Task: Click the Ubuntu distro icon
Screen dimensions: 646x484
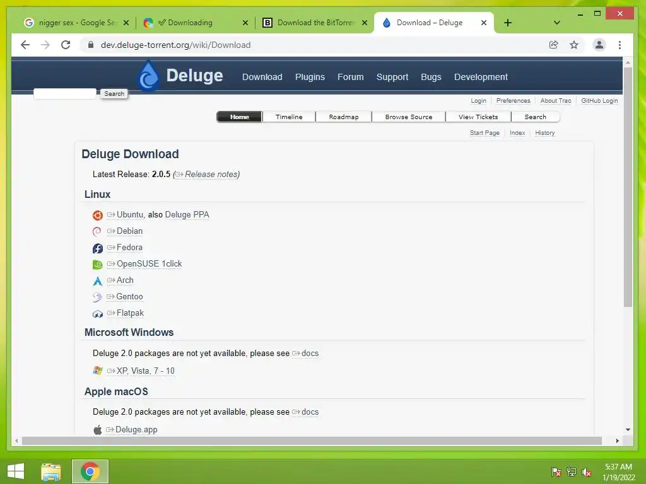Action: click(x=98, y=216)
